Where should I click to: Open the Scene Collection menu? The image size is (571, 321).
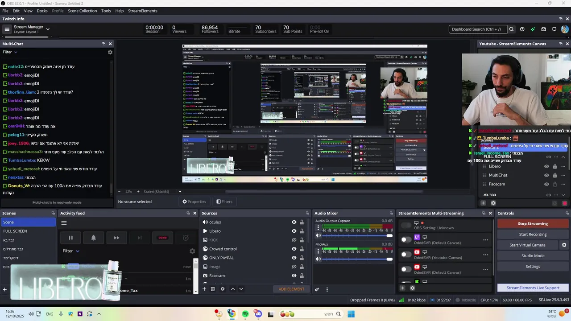83,11
